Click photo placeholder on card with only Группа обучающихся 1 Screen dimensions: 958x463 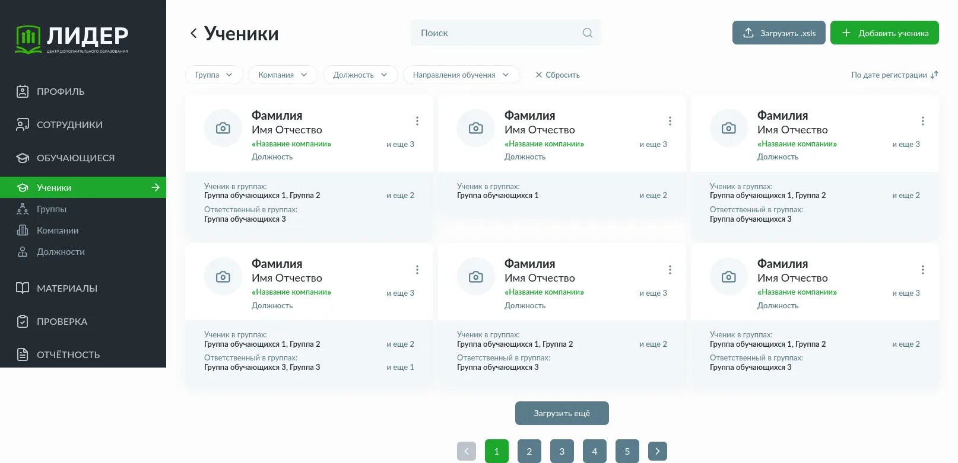(x=476, y=128)
